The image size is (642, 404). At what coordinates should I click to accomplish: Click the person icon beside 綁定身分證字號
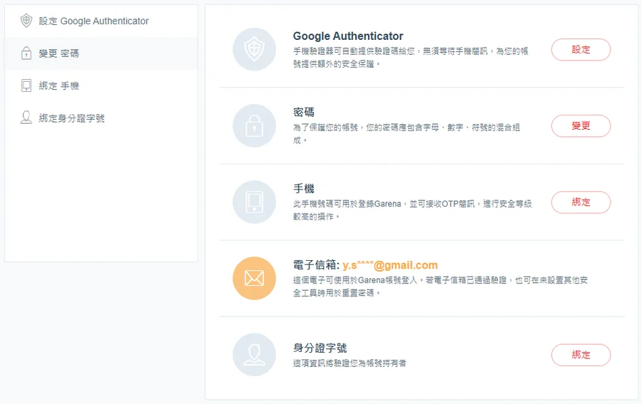point(26,118)
